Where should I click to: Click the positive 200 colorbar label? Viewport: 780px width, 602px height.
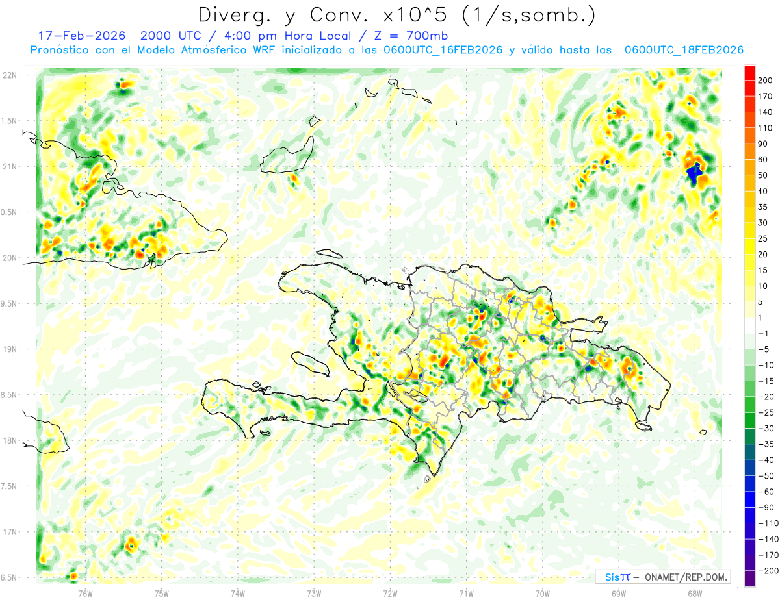point(765,80)
